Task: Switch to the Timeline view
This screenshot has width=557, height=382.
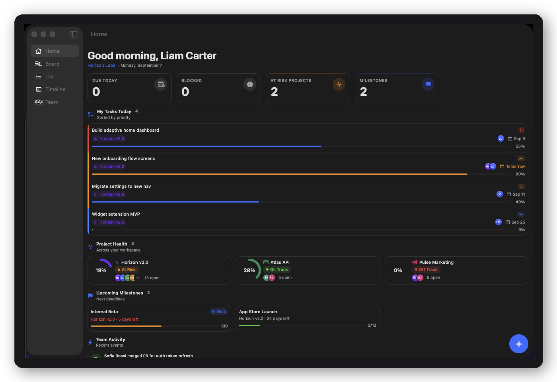Action: [x=55, y=89]
